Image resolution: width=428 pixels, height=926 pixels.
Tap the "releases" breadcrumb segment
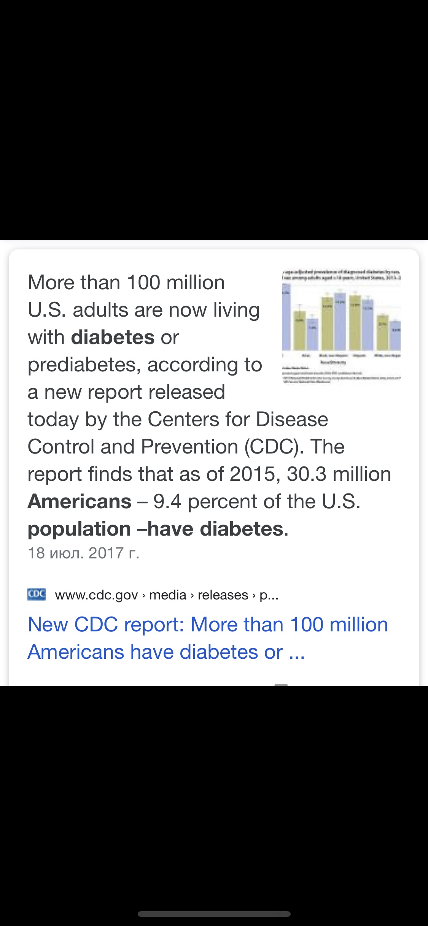(223, 595)
